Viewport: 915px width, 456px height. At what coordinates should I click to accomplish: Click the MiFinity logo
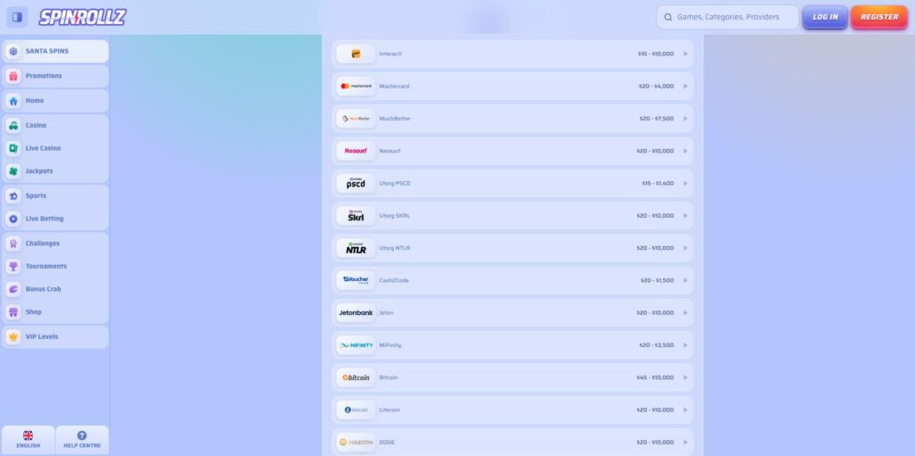(x=356, y=345)
